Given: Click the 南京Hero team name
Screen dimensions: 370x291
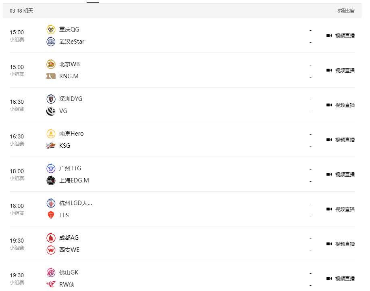Looking at the screenshot, I should [x=71, y=134].
